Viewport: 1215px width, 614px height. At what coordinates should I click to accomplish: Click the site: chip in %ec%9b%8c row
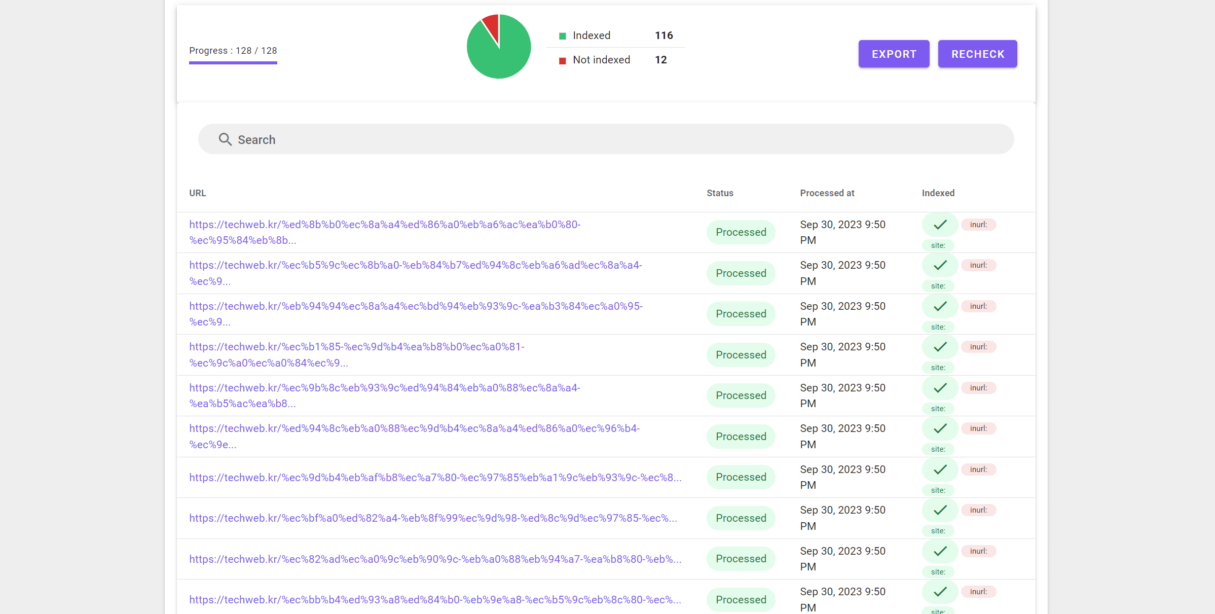pos(938,409)
